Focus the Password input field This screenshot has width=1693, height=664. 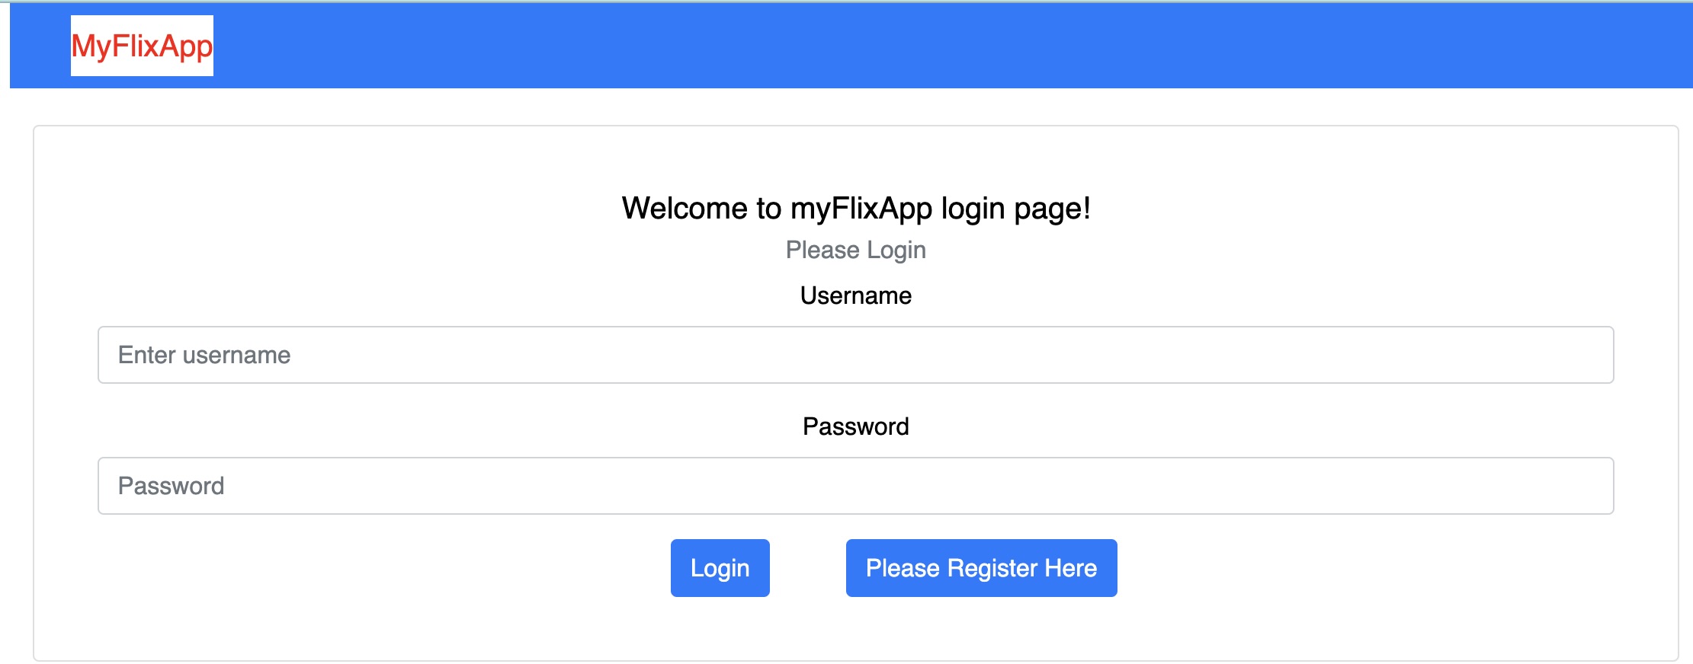(x=855, y=486)
